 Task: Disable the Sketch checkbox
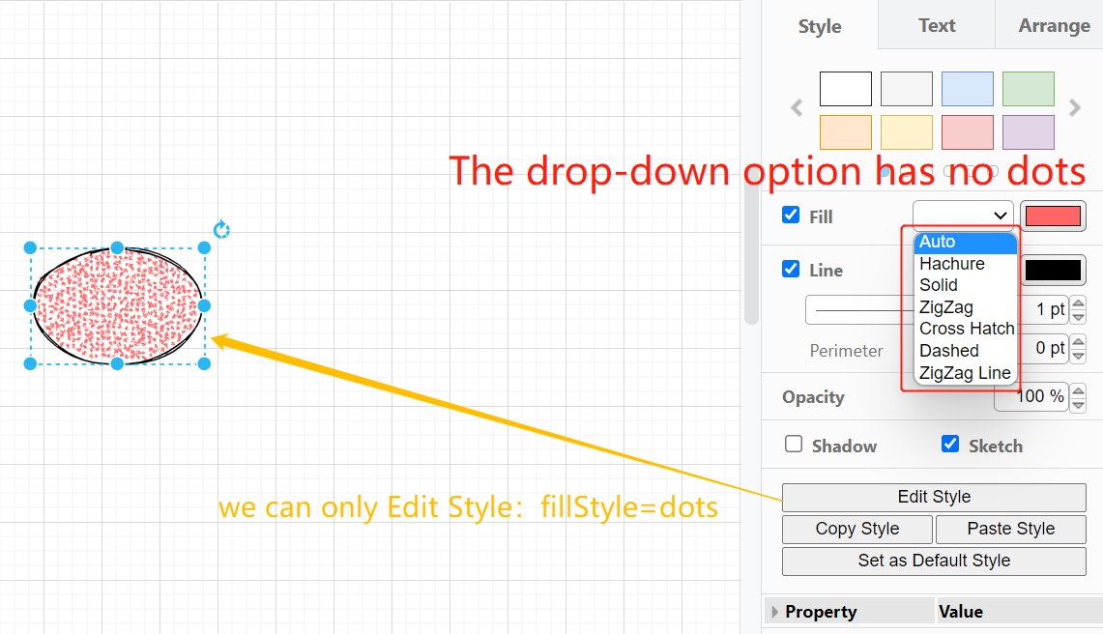click(x=951, y=444)
